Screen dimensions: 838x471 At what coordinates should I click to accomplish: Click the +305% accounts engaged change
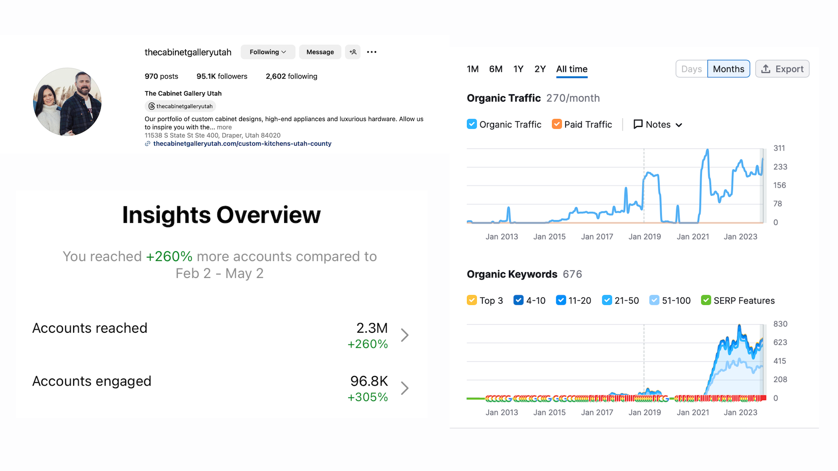point(367,397)
